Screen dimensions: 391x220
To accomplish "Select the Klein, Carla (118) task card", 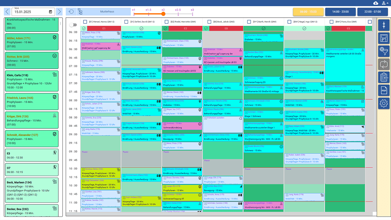I will pyautogui.click(x=32, y=81).
